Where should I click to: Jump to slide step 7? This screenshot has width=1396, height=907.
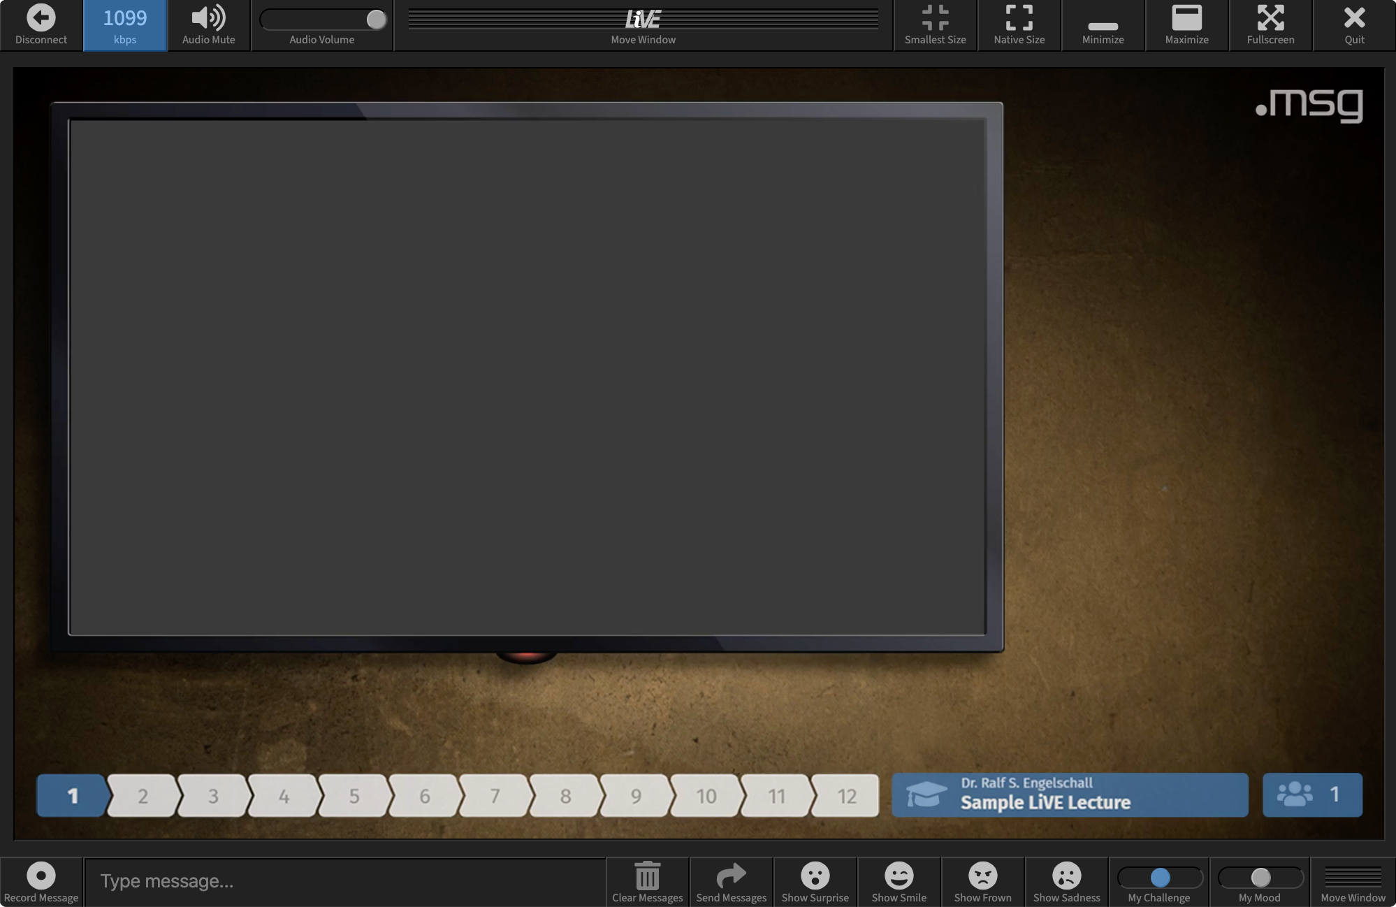click(x=495, y=795)
